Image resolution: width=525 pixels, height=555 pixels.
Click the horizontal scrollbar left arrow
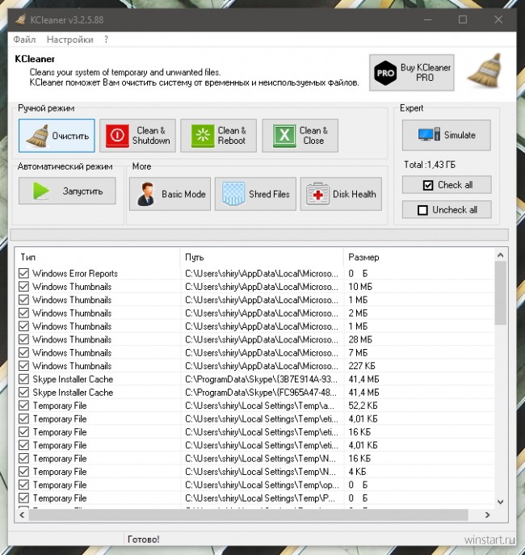click(x=23, y=515)
